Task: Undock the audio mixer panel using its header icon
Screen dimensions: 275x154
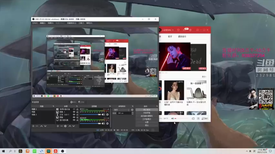Action: pos(110,106)
